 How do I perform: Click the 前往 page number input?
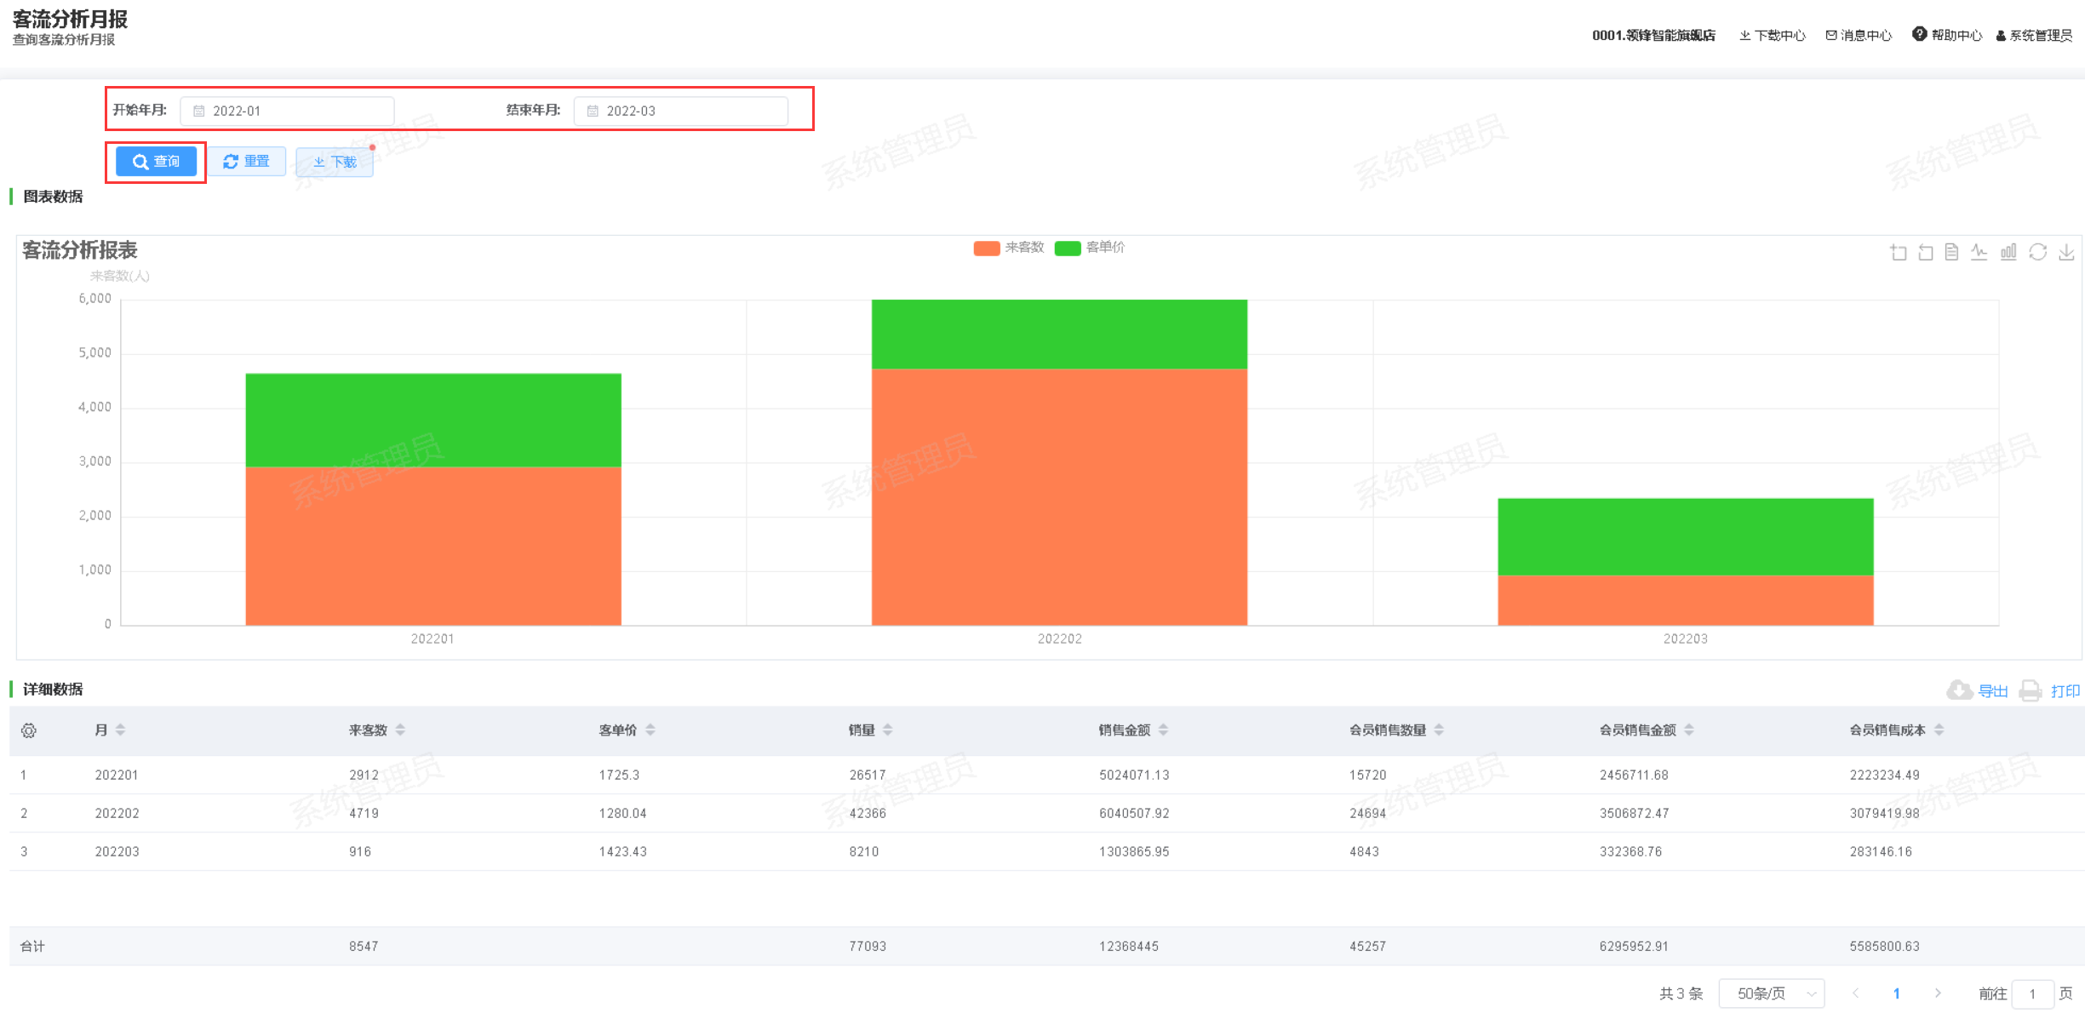pos(2032,993)
